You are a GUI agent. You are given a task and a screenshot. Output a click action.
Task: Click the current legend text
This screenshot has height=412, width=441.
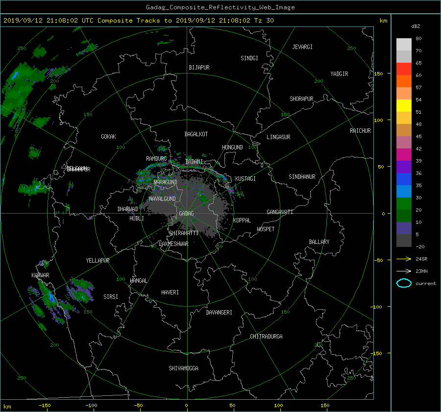tap(426, 284)
